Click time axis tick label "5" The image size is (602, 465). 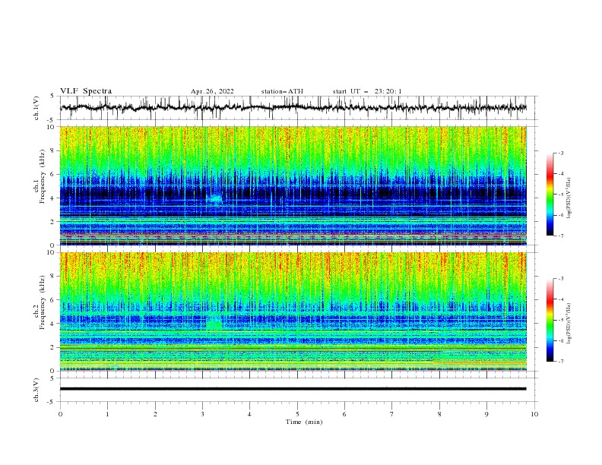(x=297, y=414)
